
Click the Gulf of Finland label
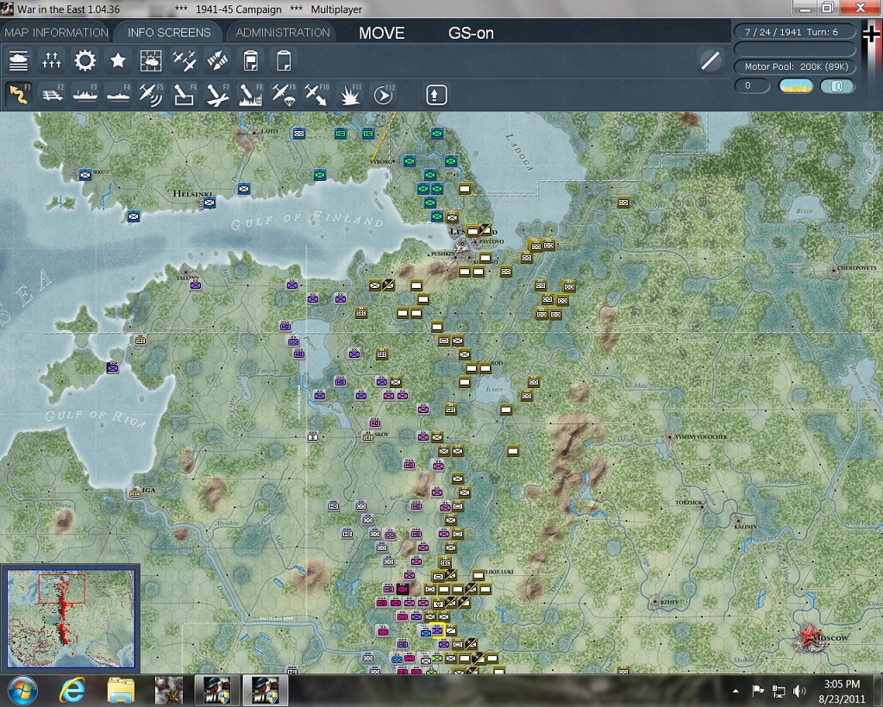(x=307, y=220)
